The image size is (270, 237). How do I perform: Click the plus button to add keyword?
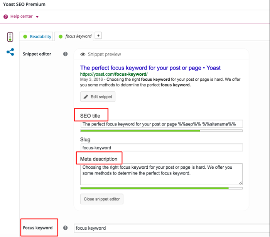point(98,36)
